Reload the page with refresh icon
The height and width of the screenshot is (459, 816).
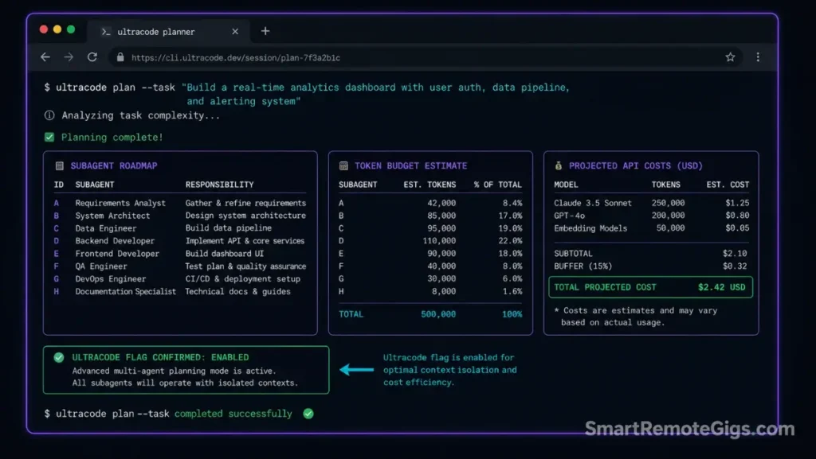[92, 57]
